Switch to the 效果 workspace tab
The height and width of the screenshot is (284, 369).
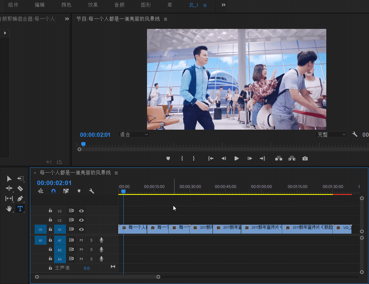coord(93,5)
